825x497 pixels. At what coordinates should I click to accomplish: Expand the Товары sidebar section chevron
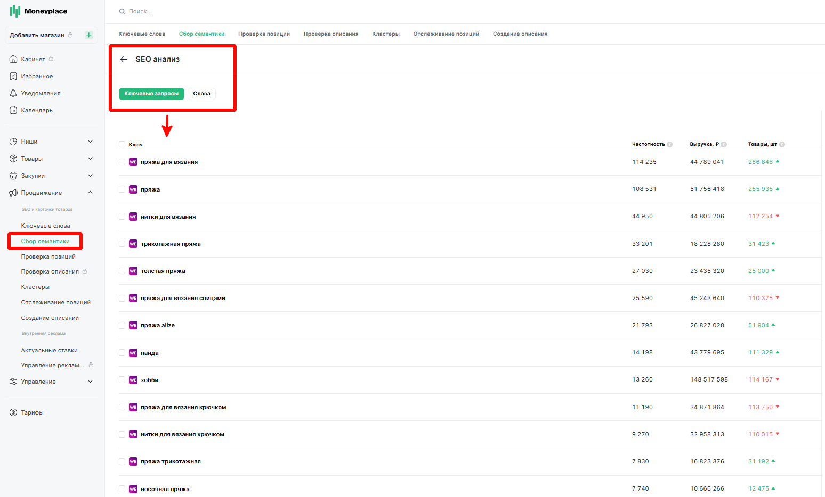pos(90,159)
